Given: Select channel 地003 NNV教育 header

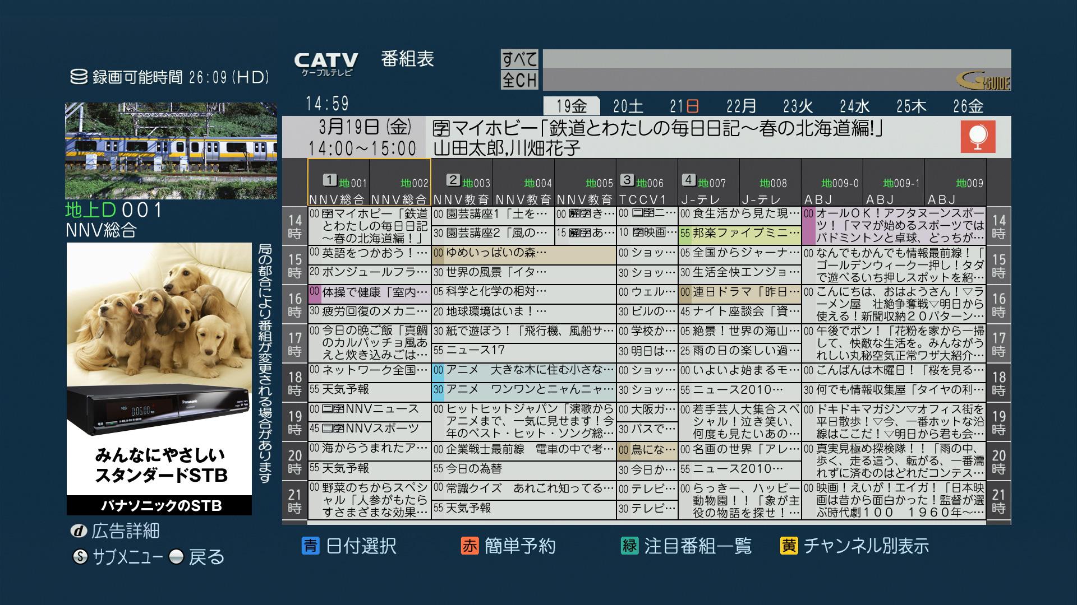Looking at the screenshot, I should point(462,189).
